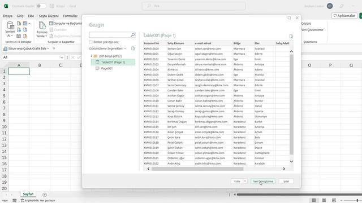Screen dimensions: 362x203
Task: Click the Yükle (Load) button
Action: (x=237, y=182)
